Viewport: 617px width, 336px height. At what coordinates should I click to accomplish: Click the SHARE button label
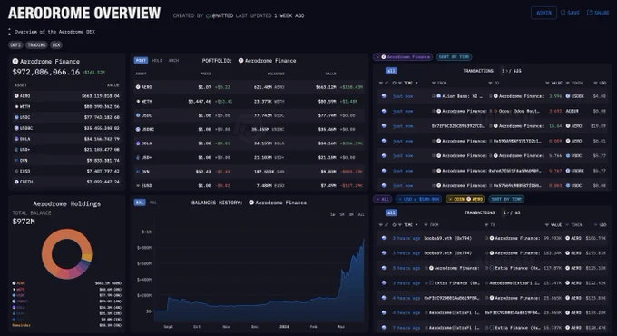coord(602,13)
